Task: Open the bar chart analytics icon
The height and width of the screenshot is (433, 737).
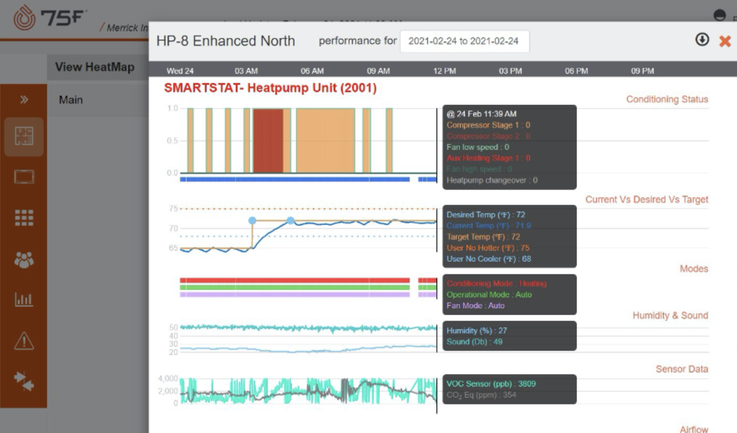Action: [24, 300]
